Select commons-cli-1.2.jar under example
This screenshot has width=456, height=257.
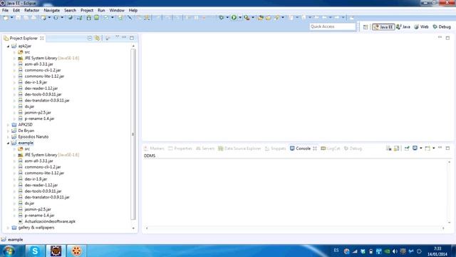43,167
